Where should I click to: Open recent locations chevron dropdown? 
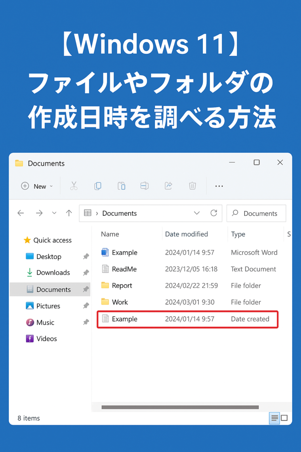click(54, 213)
